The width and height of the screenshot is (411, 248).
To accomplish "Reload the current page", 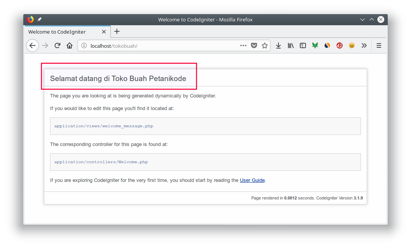I will [x=57, y=45].
